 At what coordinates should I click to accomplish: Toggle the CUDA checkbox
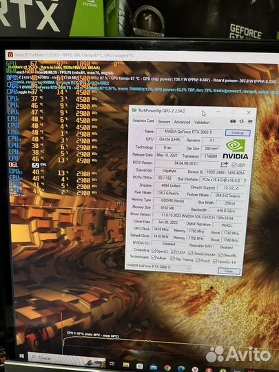point(173,252)
